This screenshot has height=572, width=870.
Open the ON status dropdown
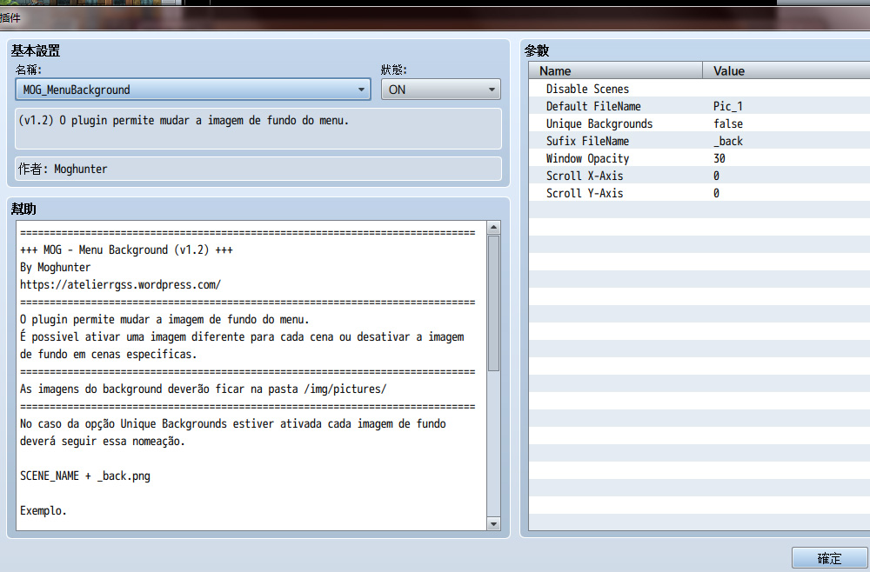(440, 90)
